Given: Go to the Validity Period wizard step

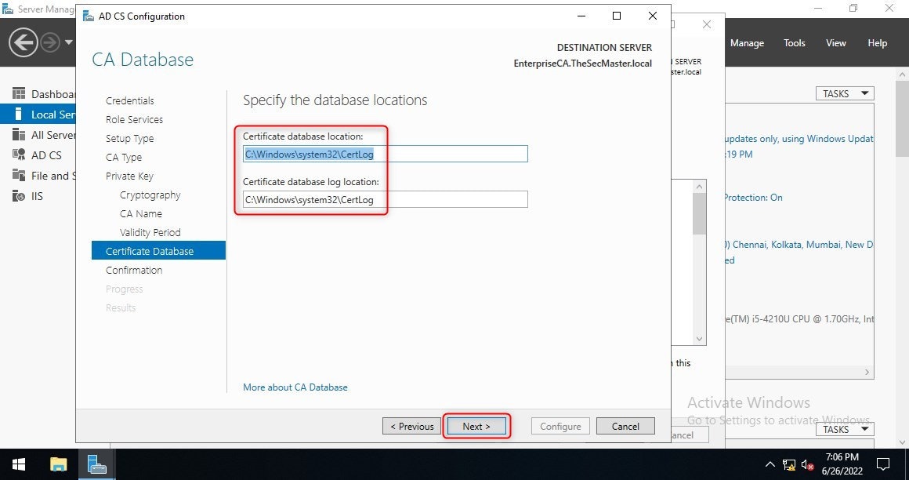Looking at the screenshot, I should click(x=150, y=232).
